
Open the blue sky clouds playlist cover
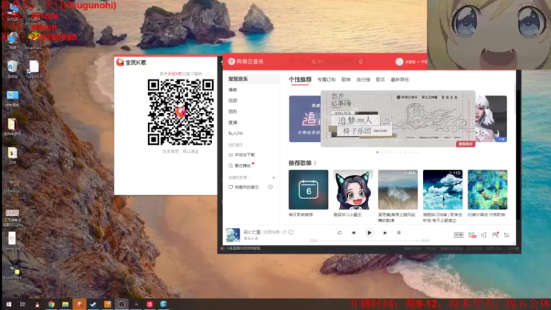pos(442,190)
